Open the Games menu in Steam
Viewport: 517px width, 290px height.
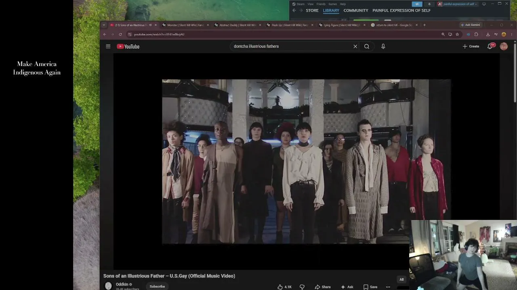(332, 4)
